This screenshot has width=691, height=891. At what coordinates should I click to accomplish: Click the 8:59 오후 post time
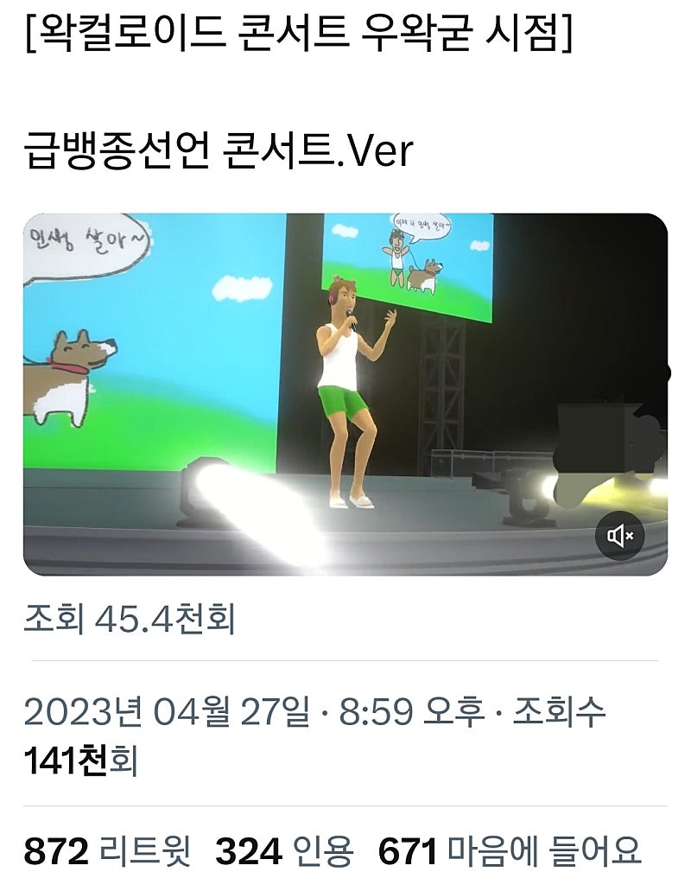pyautogui.click(x=412, y=711)
